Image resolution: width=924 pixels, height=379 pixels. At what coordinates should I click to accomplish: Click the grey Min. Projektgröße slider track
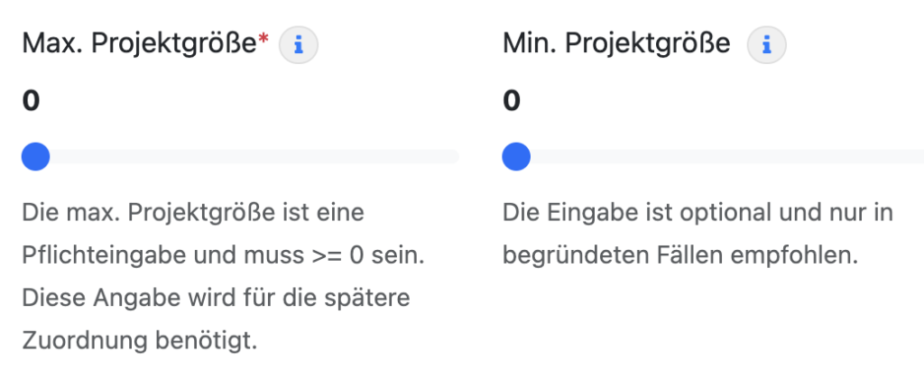(722, 158)
